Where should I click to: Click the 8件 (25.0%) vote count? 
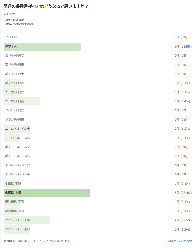pyautogui.click(x=183, y=193)
